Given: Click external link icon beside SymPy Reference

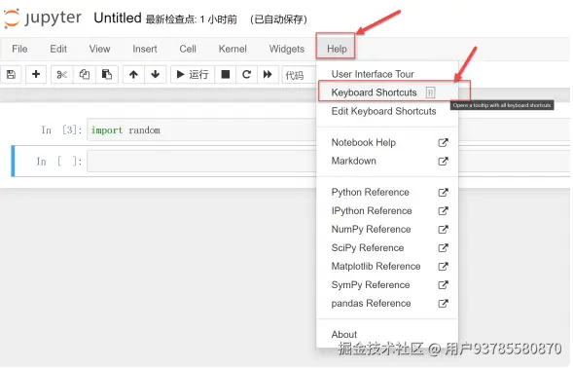Looking at the screenshot, I should (443, 284).
